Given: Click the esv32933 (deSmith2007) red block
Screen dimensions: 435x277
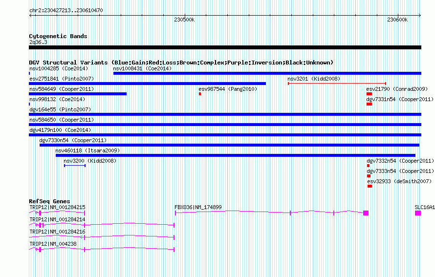Looking at the screenshot, I should 370,186.
